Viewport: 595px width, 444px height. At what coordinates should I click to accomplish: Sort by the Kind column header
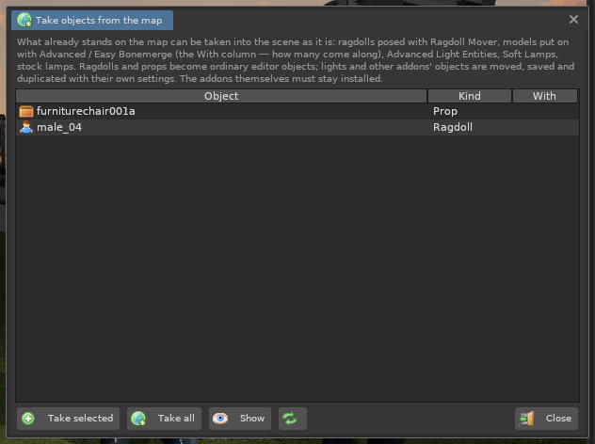470,96
